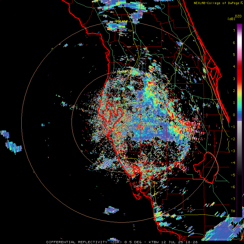Click the 6 dB scale label
Image resolution: width=244 pixels, height=244 pixels.
click(234, 43)
